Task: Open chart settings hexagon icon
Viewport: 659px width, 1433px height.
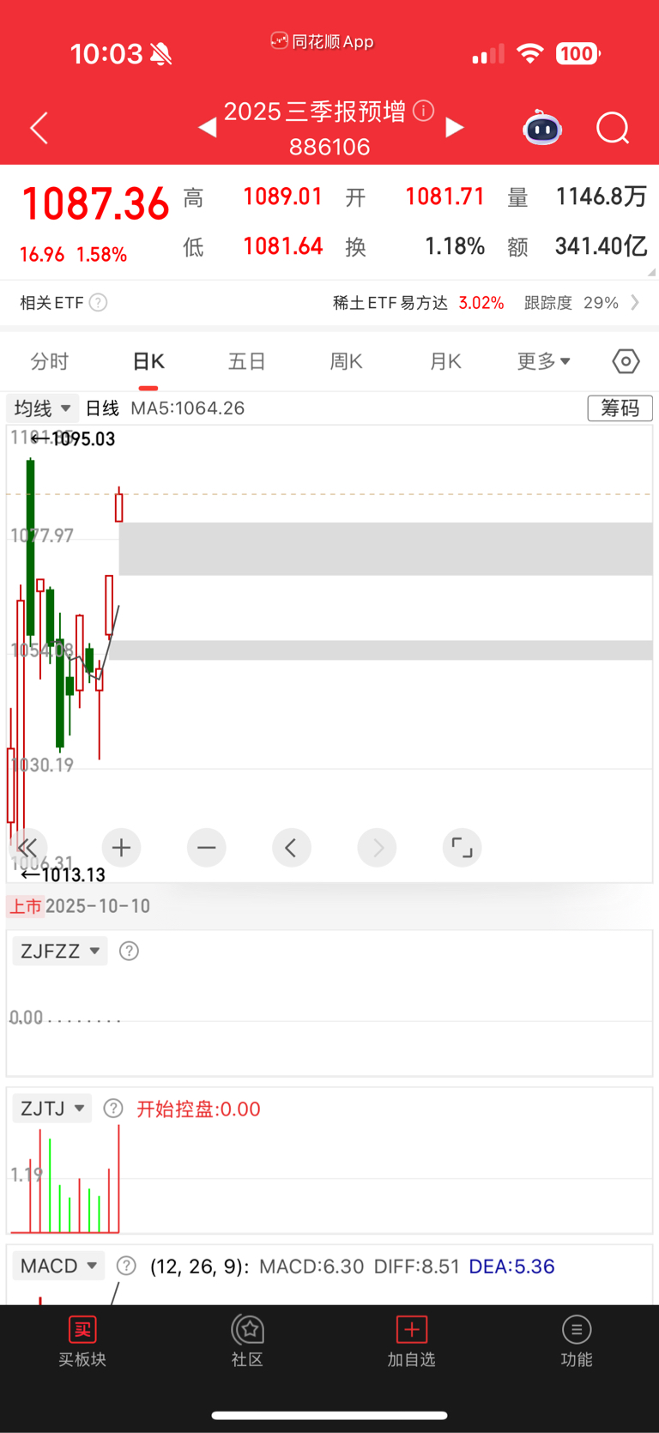Action: [626, 361]
